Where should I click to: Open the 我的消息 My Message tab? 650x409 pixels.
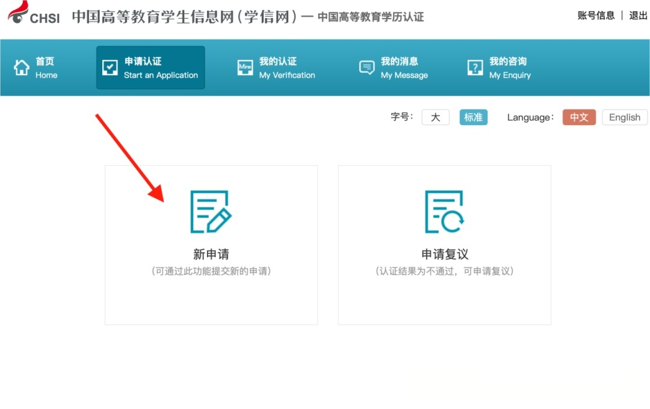tap(404, 67)
